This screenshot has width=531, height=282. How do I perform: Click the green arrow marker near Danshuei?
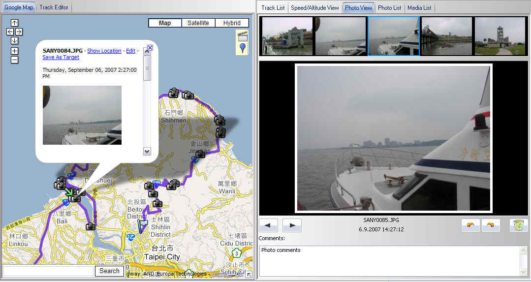pyautogui.click(x=69, y=192)
